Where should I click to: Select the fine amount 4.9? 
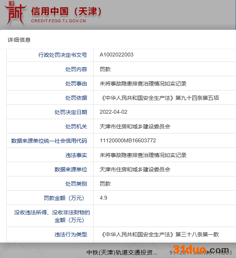(103, 198)
